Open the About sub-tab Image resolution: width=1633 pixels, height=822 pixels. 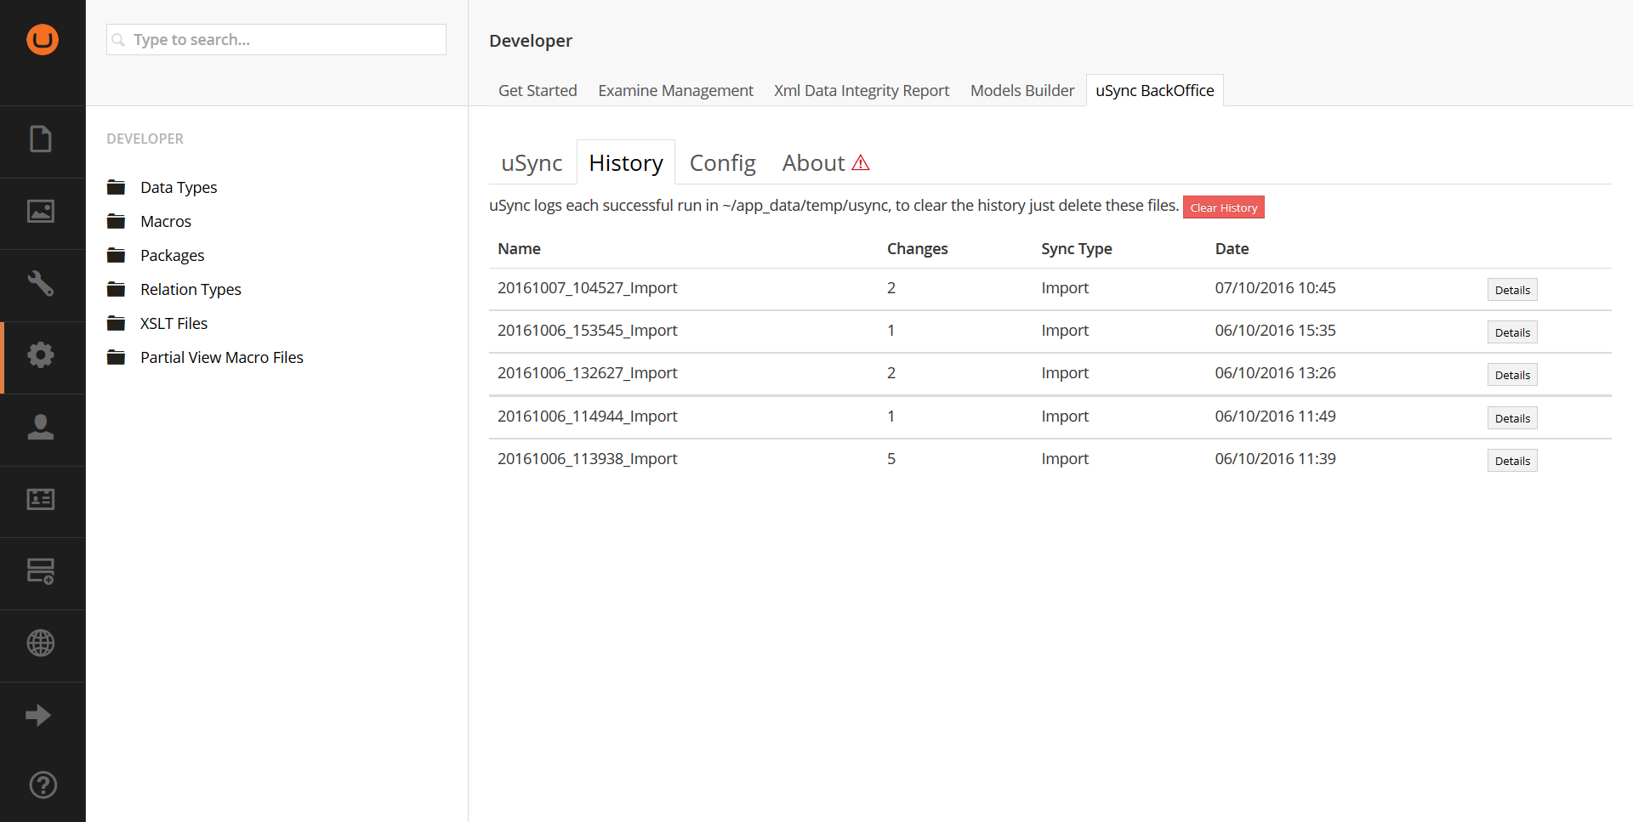pyautogui.click(x=825, y=162)
